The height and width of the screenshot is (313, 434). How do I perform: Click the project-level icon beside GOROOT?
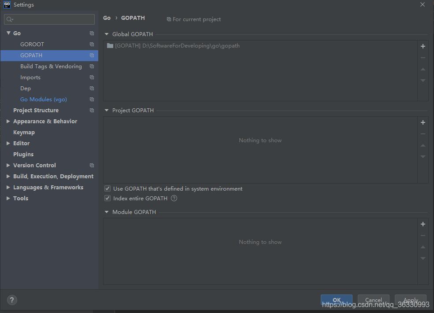[92, 44]
